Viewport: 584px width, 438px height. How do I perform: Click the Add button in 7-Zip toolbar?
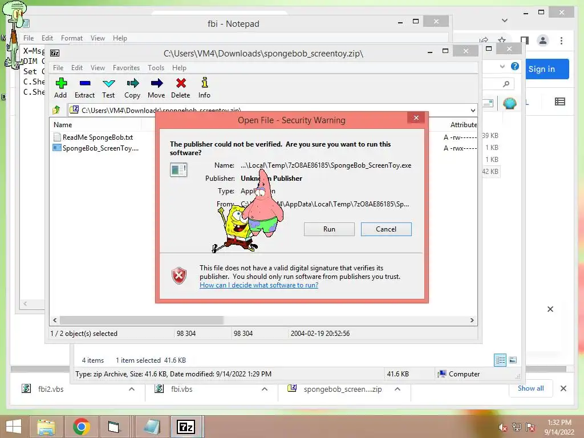click(60, 88)
